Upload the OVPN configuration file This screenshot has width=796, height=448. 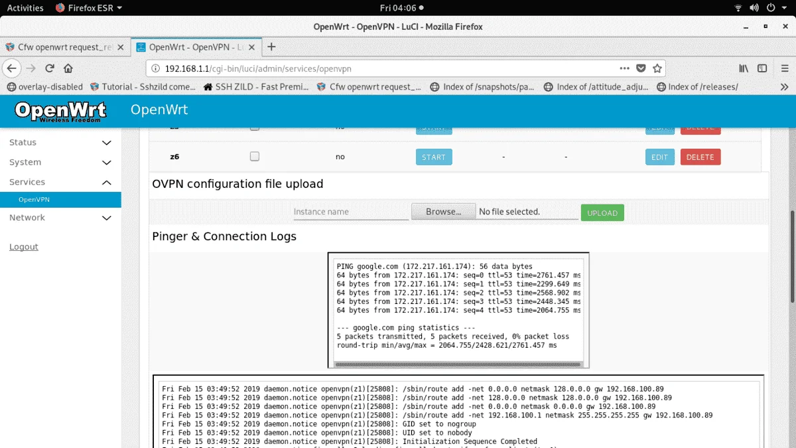(602, 213)
